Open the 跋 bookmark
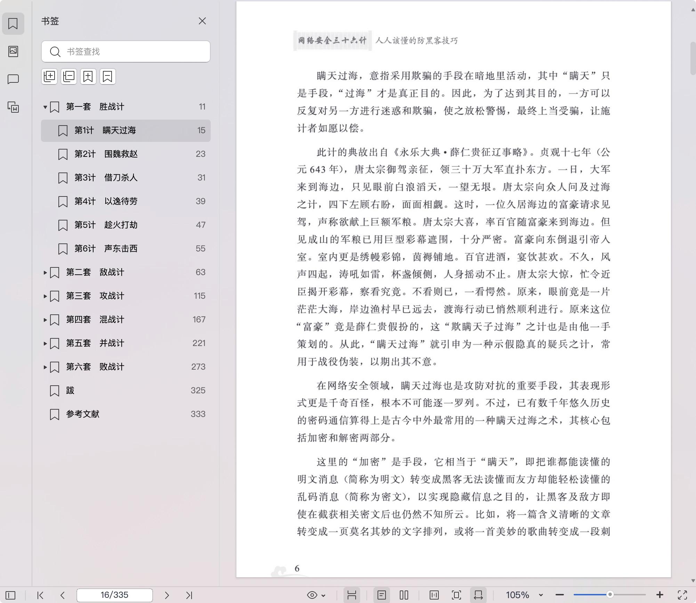 click(x=126, y=391)
